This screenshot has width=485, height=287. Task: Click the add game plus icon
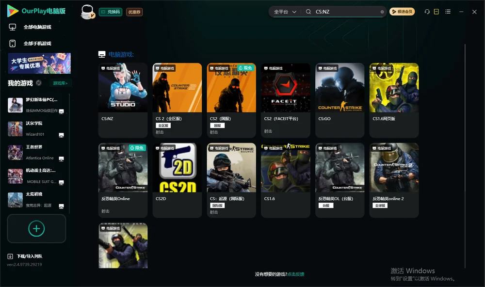[x=36, y=228]
